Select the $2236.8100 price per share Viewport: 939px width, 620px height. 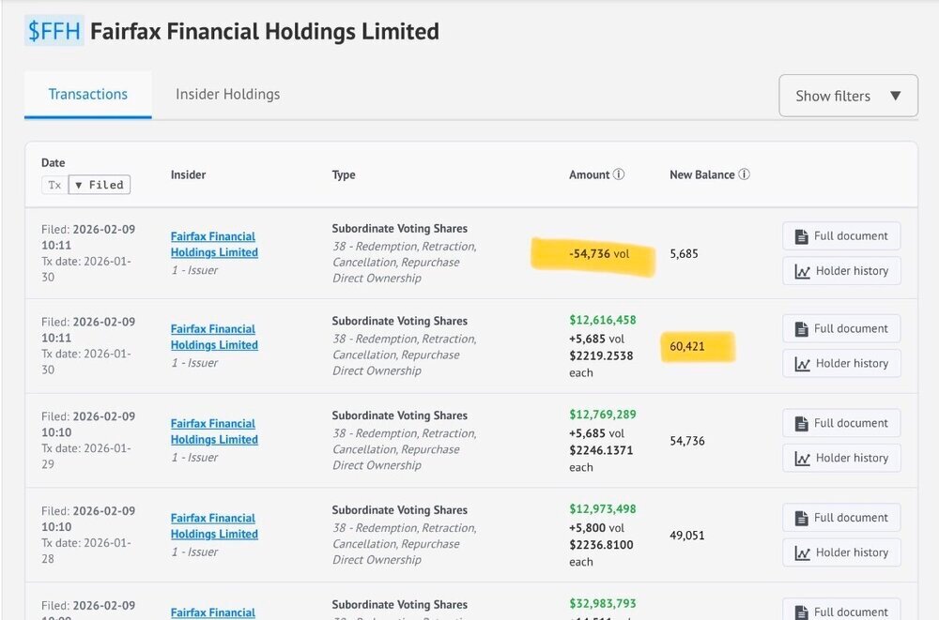(x=601, y=545)
